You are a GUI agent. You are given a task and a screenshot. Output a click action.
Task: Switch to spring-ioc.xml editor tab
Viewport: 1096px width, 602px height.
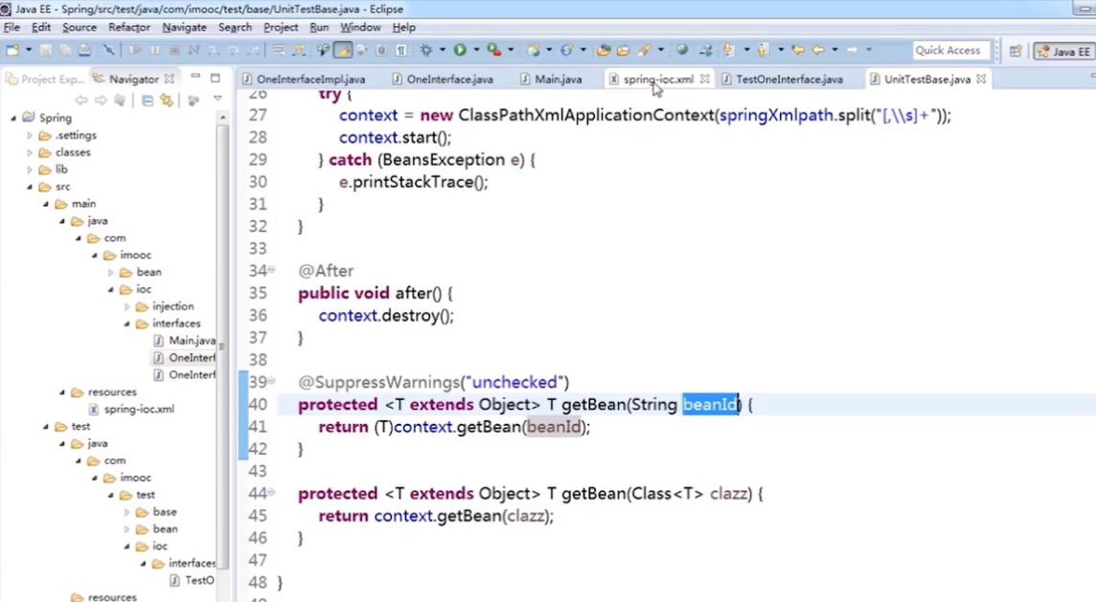pos(658,78)
